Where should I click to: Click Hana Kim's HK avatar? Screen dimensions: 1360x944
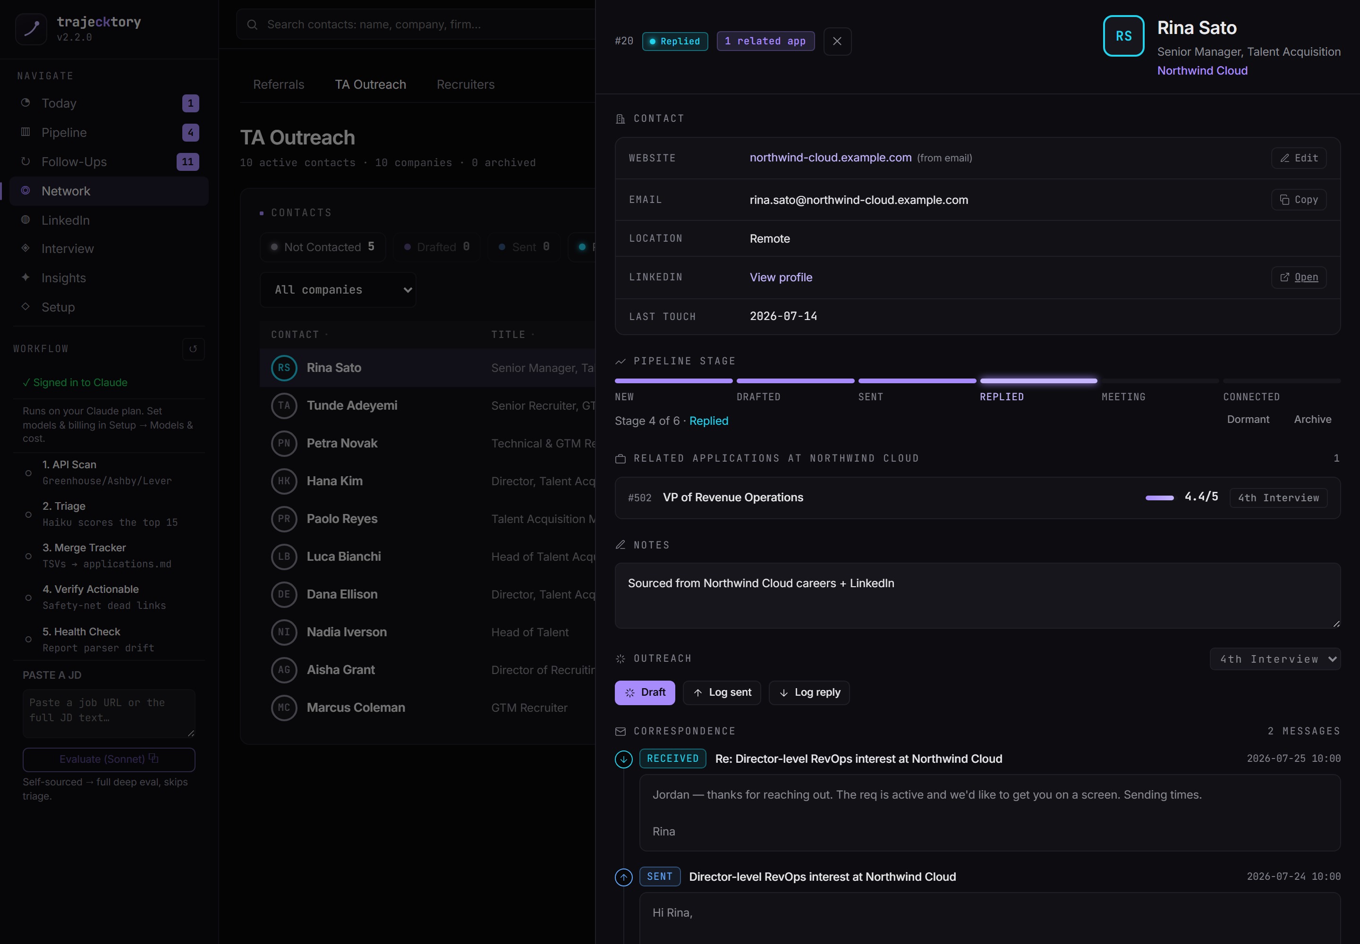point(284,481)
